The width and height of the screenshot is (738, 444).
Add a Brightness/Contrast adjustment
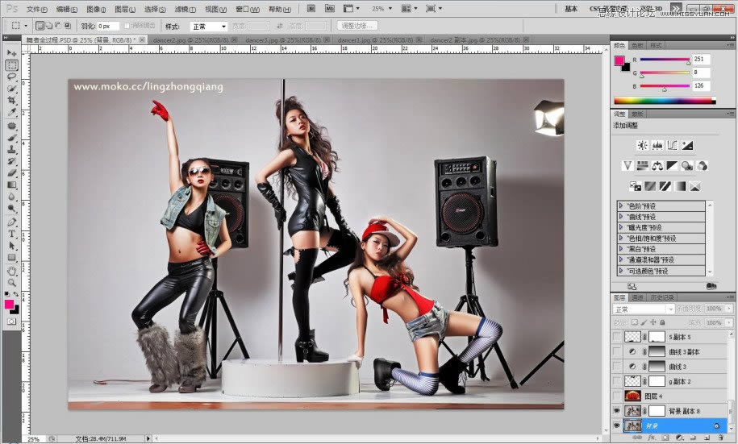[x=642, y=145]
